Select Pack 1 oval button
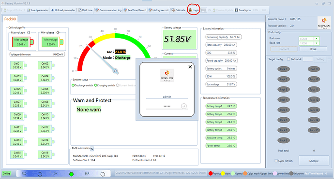Screen dimensions: 334x179 tap(284, 69)
